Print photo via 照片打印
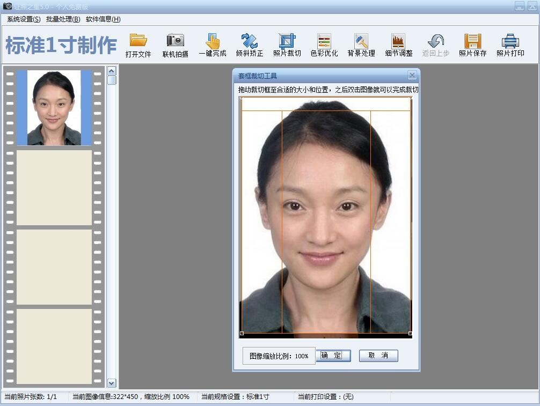This screenshot has height=406, width=540. click(x=510, y=45)
